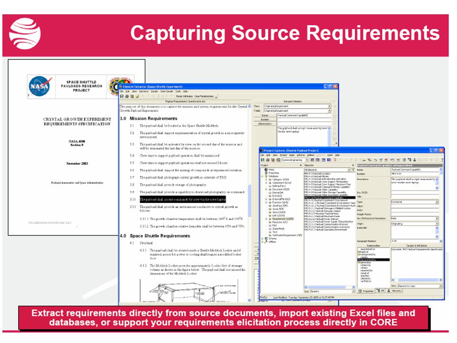This screenshot has height=343, width=457.
Task: Open the Facility combo box reading System Engineering
Action: pyautogui.click(x=295, y=160)
